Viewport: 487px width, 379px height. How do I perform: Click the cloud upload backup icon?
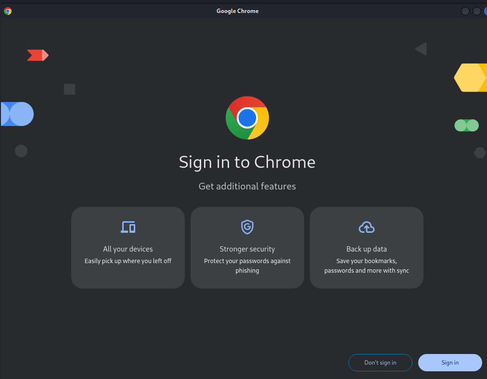(367, 227)
